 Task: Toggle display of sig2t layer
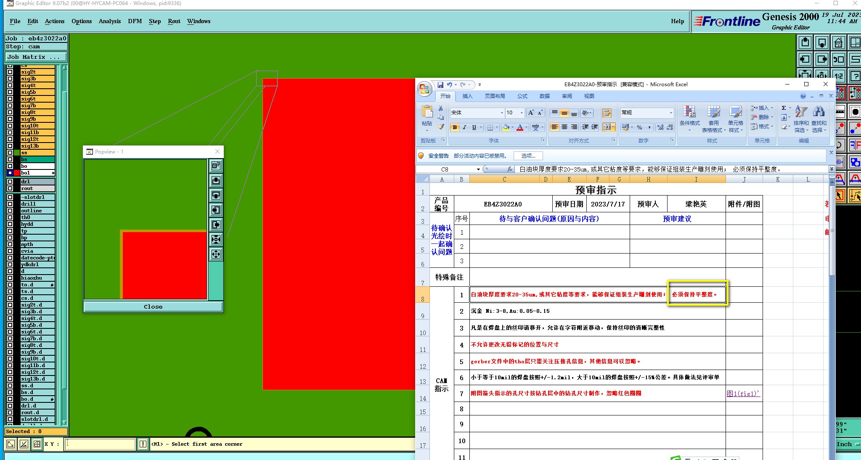point(10,72)
